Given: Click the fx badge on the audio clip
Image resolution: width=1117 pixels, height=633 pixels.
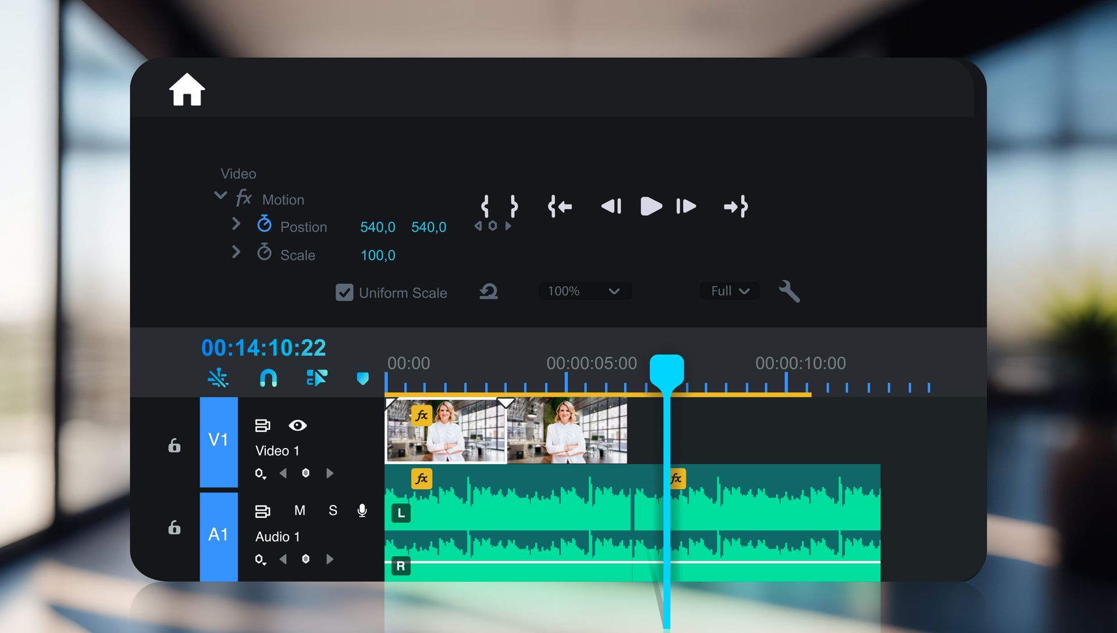Looking at the screenshot, I should click(421, 479).
